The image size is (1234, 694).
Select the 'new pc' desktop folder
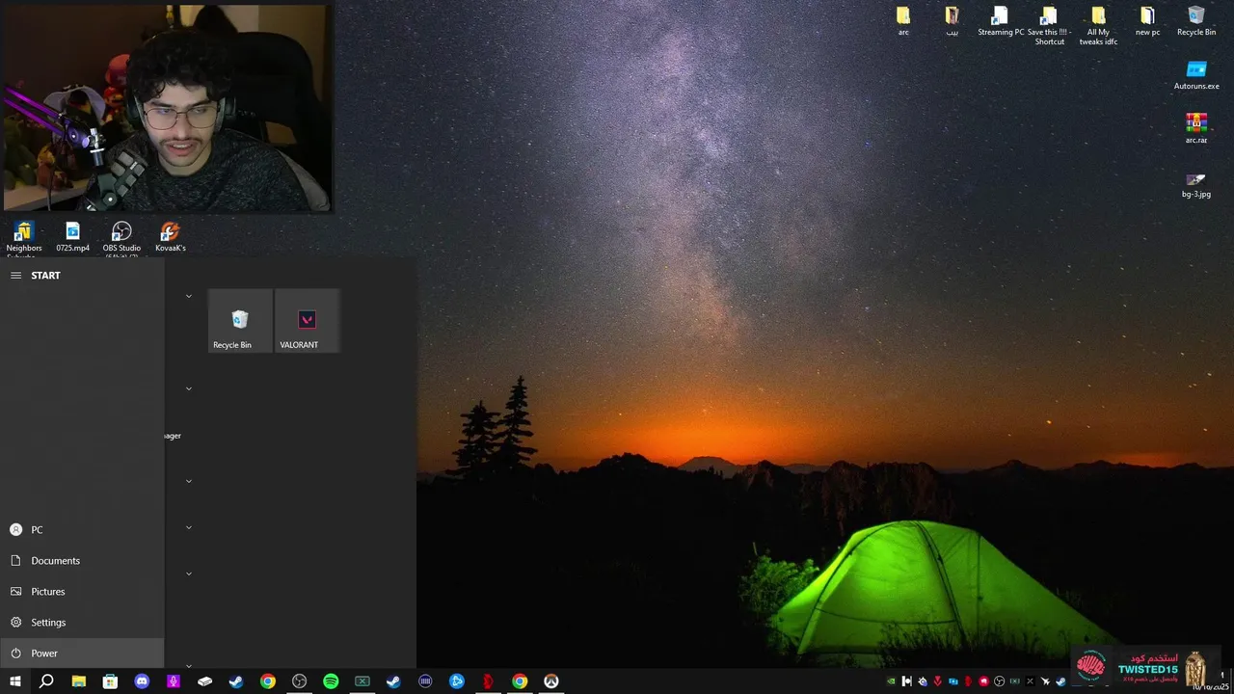tap(1147, 21)
